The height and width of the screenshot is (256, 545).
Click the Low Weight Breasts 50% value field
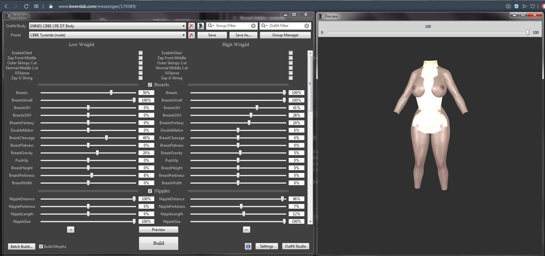(x=146, y=93)
